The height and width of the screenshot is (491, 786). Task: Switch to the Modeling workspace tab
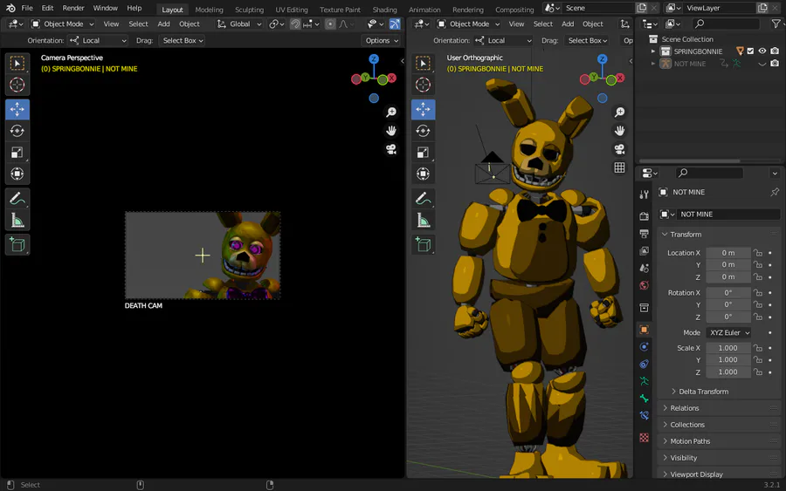pyautogui.click(x=209, y=10)
